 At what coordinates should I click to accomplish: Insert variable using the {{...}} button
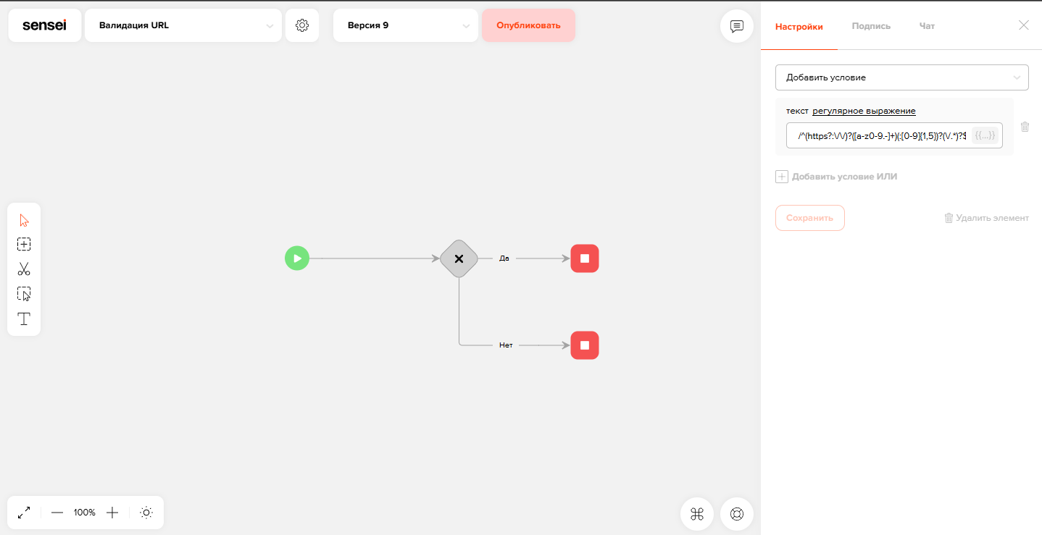[985, 135]
